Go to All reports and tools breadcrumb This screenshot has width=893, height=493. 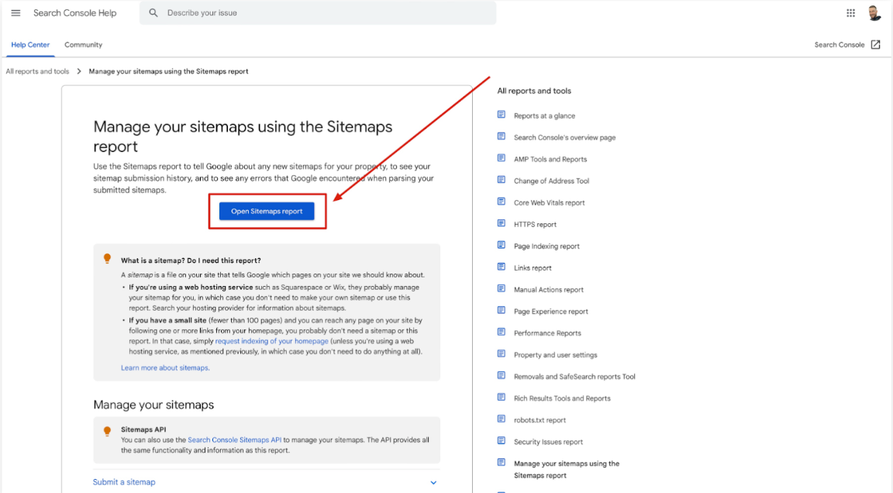pos(37,71)
